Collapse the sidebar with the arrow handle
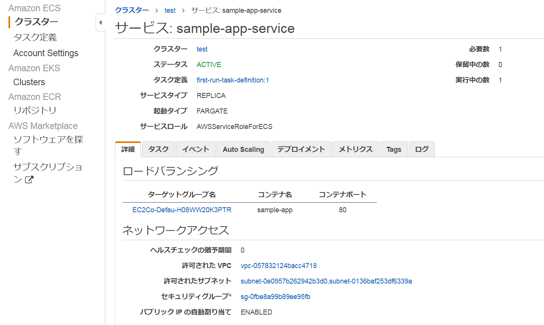Screen dimensions: 544x325 pyautogui.click(x=100, y=22)
